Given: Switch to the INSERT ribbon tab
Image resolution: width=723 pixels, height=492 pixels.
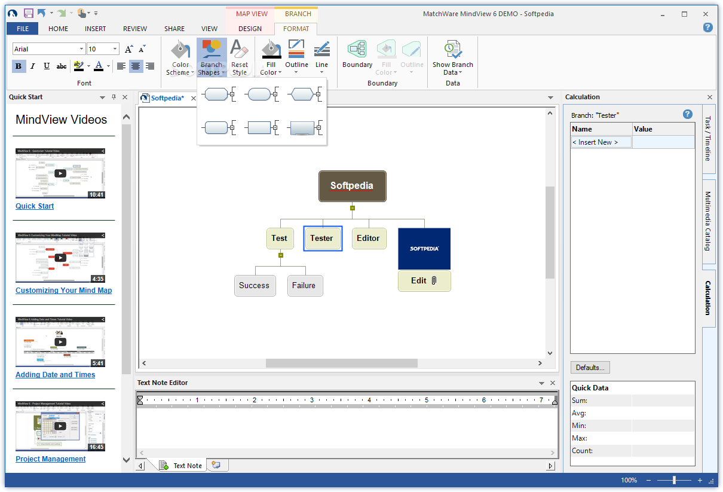Looking at the screenshot, I should click(96, 28).
